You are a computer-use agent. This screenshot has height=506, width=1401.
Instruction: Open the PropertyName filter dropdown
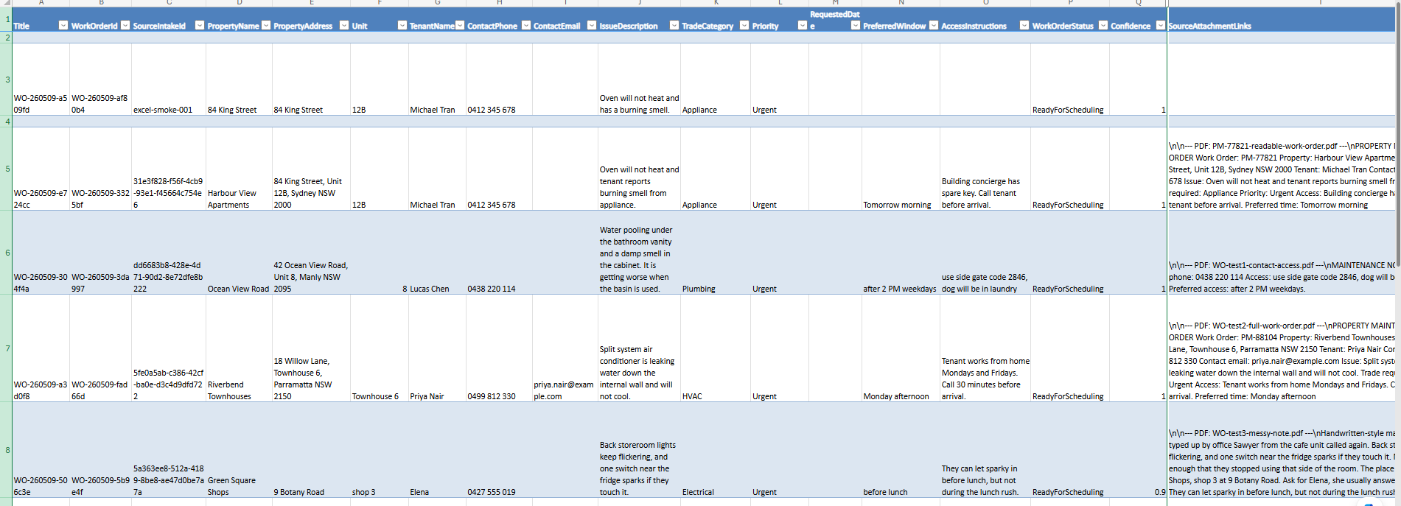266,25
